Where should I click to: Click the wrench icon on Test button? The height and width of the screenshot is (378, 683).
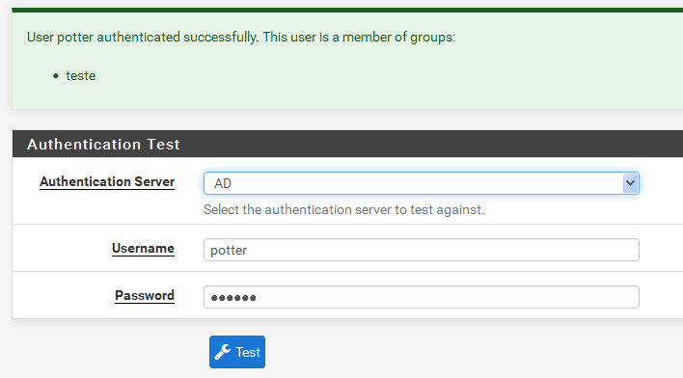pyautogui.click(x=223, y=352)
